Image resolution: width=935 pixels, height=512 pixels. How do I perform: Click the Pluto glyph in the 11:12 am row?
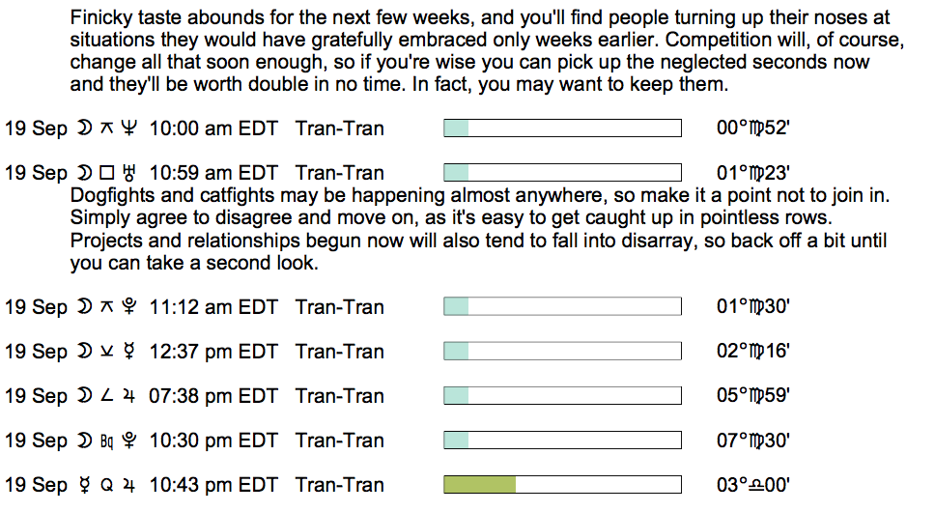[127, 307]
